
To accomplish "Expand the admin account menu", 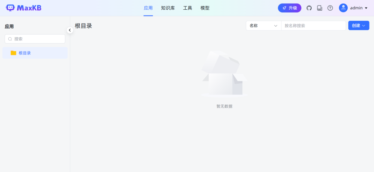I will [x=359, y=8].
